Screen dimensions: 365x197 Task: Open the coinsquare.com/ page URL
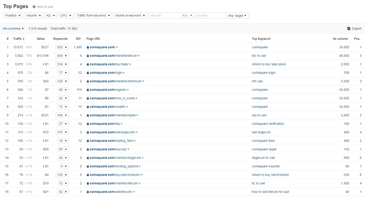(x=102, y=47)
